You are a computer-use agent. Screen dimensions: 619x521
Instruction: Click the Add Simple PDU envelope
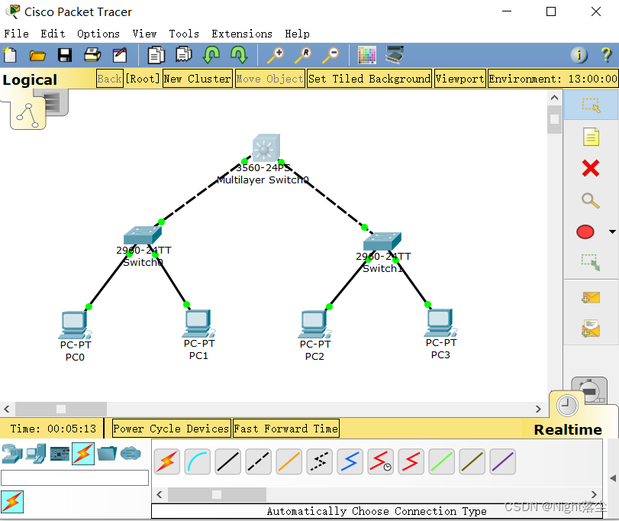(591, 297)
